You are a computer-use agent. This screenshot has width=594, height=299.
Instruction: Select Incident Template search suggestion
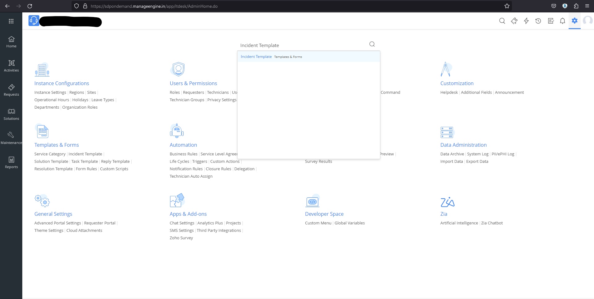[256, 57]
